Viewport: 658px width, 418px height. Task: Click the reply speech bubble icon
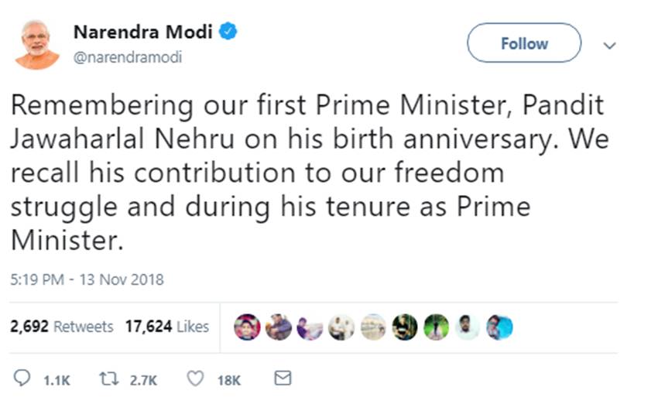[x=22, y=379]
